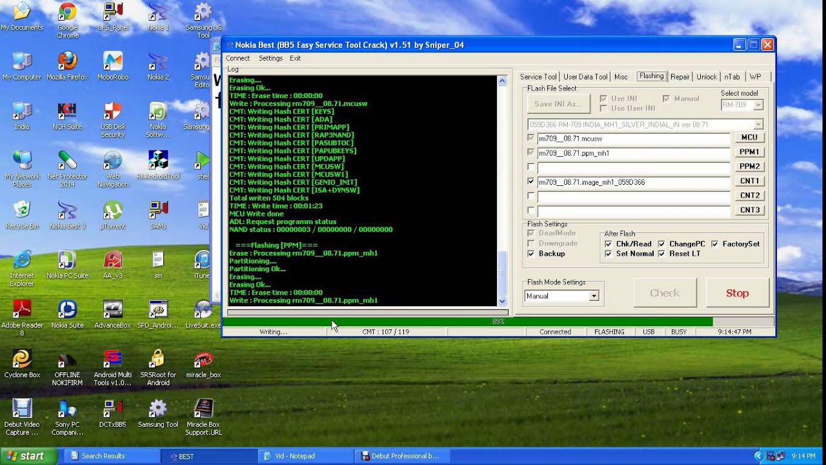Toggle the FactorySet checkbox

click(715, 244)
